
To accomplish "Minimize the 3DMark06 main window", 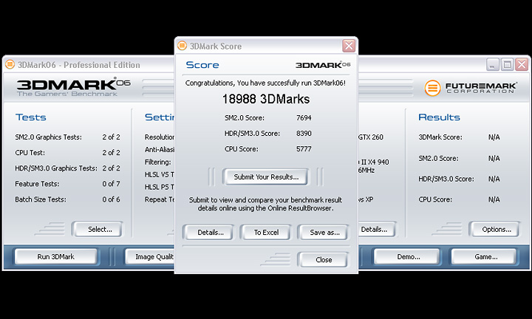I will tap(492, 64).
